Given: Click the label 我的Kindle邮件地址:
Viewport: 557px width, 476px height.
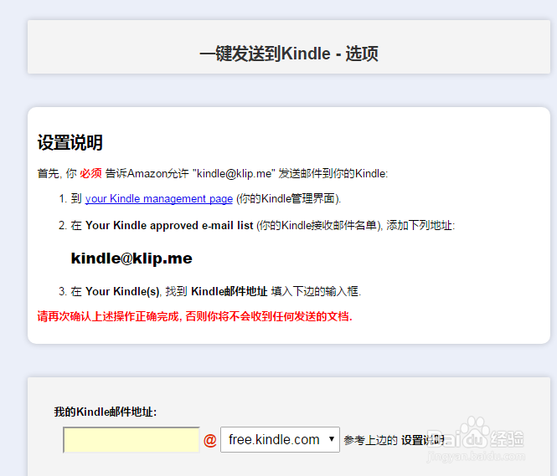Looking at the screenshot, I should [106, 412].
